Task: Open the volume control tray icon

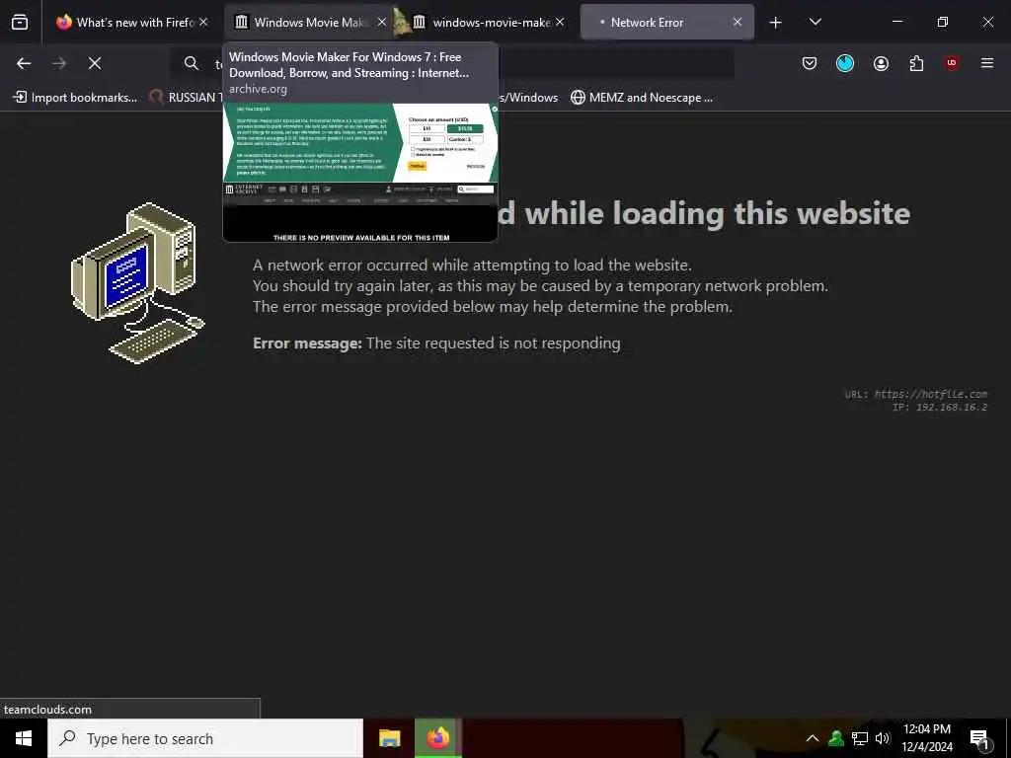Action: 882,738
